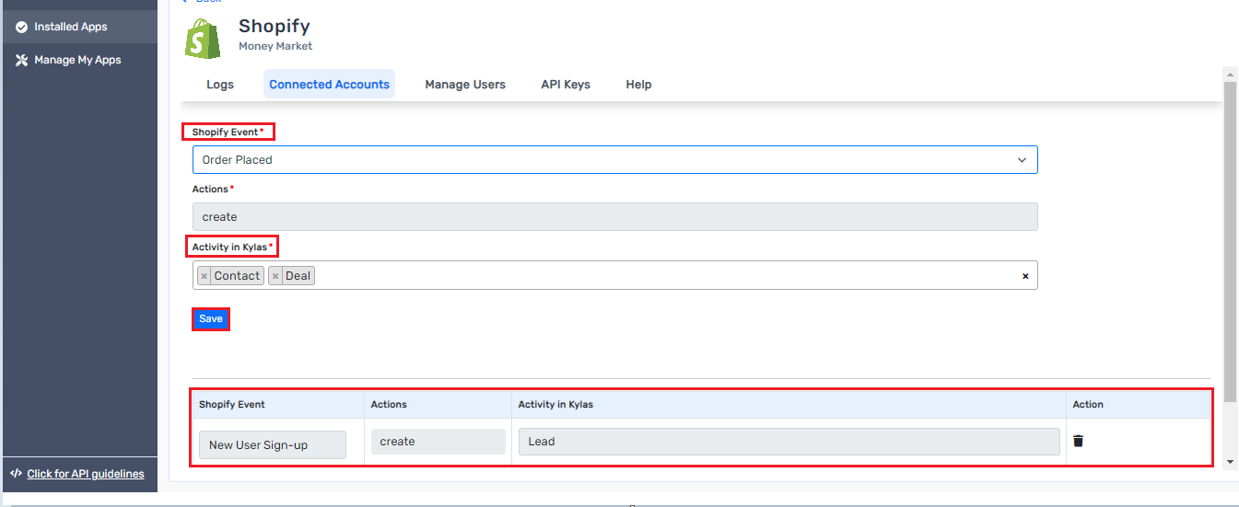Viewport: 1239px width, 507px height.
Task: Click the API guidelines code icon
Action: (16, 474)
